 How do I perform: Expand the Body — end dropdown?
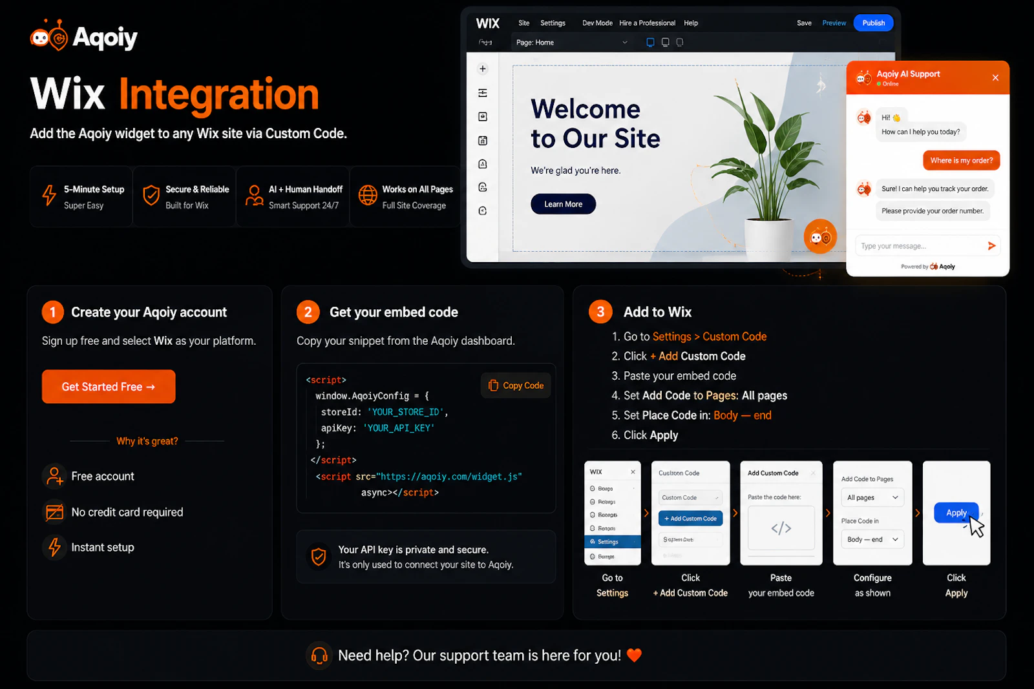coord(872,539)
